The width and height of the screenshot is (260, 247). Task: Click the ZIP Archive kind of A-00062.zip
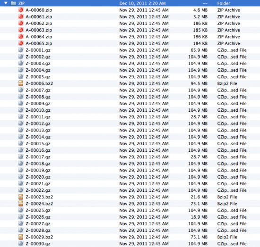pos(228,24)
